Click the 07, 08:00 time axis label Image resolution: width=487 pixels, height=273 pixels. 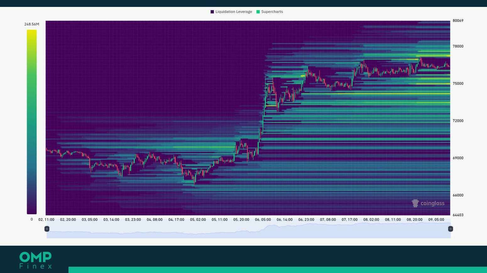click(x=328, y=220)
